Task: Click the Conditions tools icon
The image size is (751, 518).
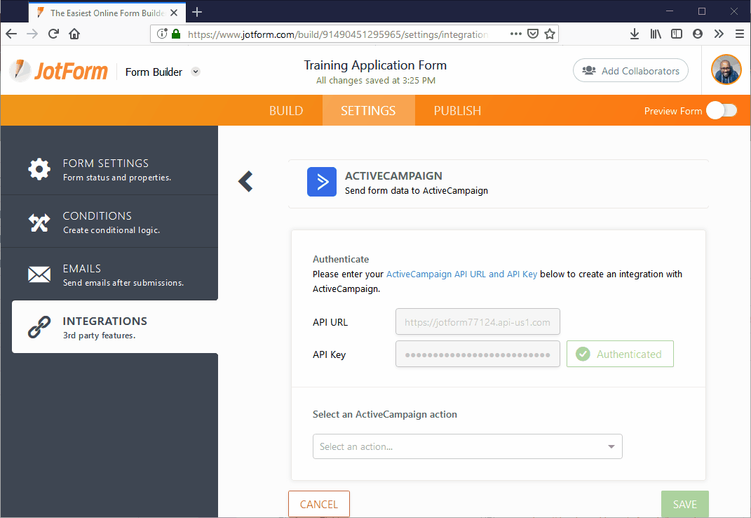Action: 39,223
